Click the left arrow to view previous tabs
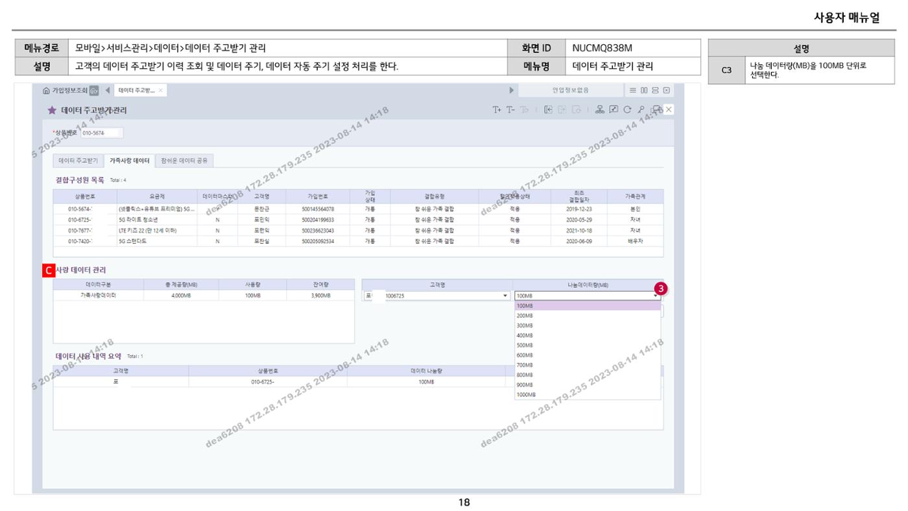This screenshot has width=908, height=511. [108, 90]
